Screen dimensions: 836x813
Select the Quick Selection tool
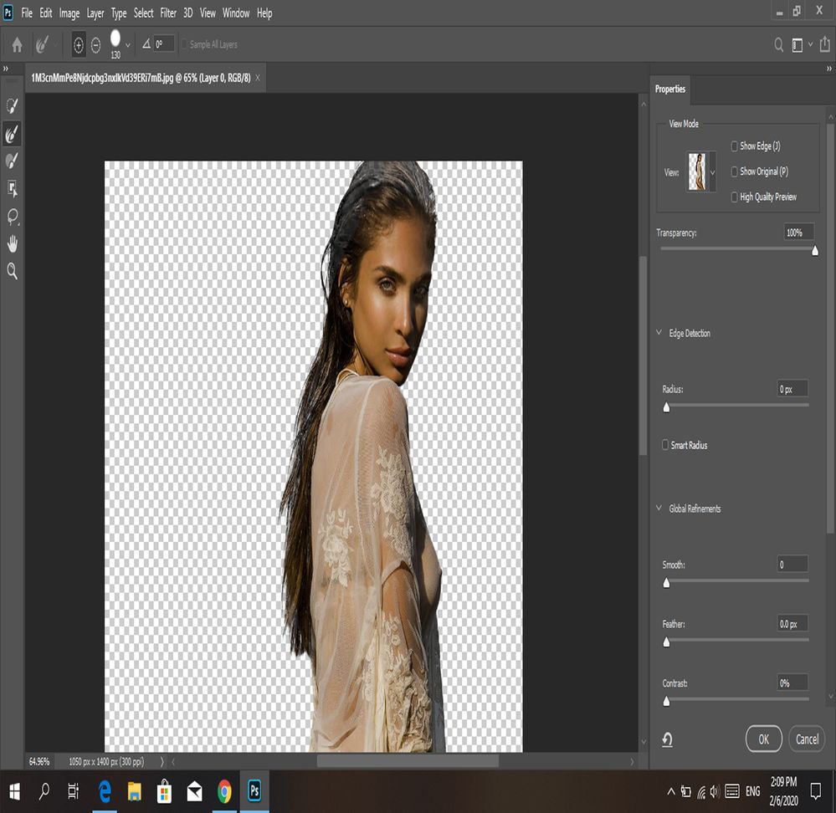[13, 105]
